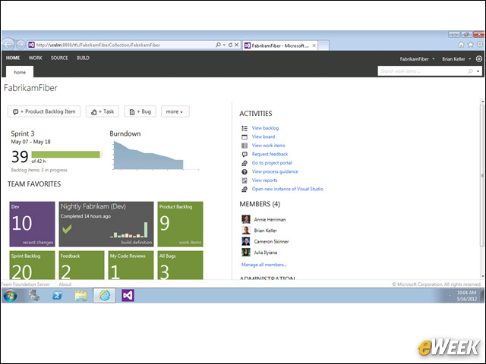Add a new Product Backlog Item
This screenshot has height=364, width=486.
[44, 111]
